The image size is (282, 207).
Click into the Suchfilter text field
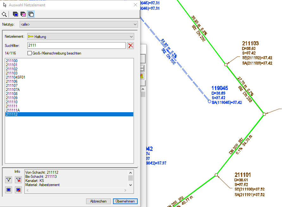pos(76,46)
